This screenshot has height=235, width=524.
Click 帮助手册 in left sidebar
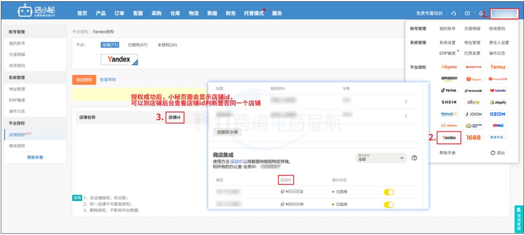(x=35, y=157)
